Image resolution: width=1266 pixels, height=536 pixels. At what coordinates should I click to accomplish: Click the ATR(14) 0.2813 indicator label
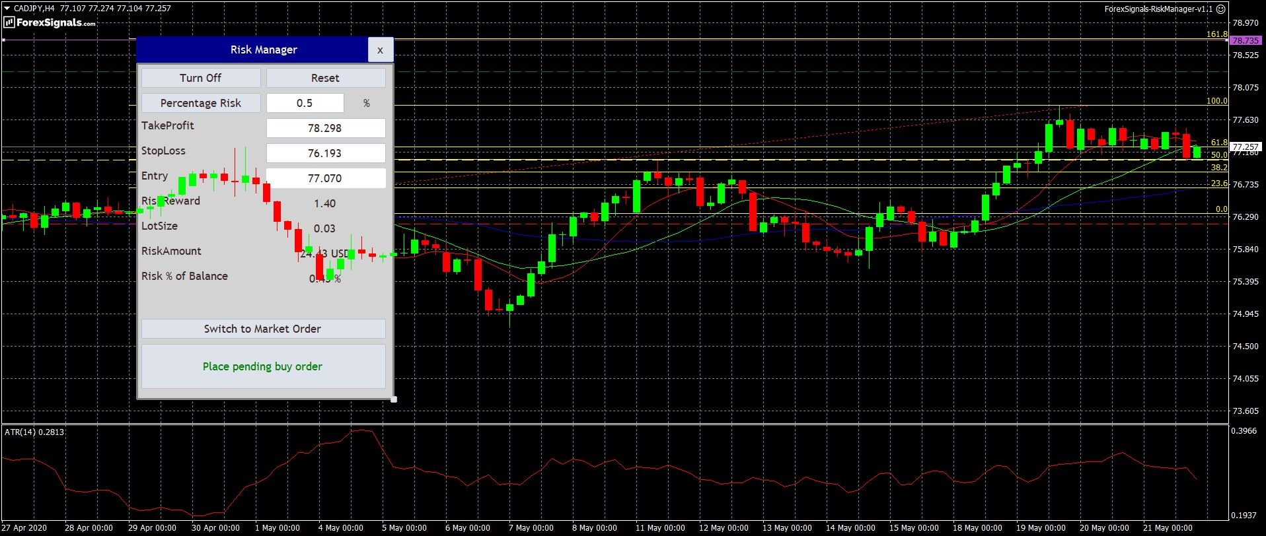point(34,432)
